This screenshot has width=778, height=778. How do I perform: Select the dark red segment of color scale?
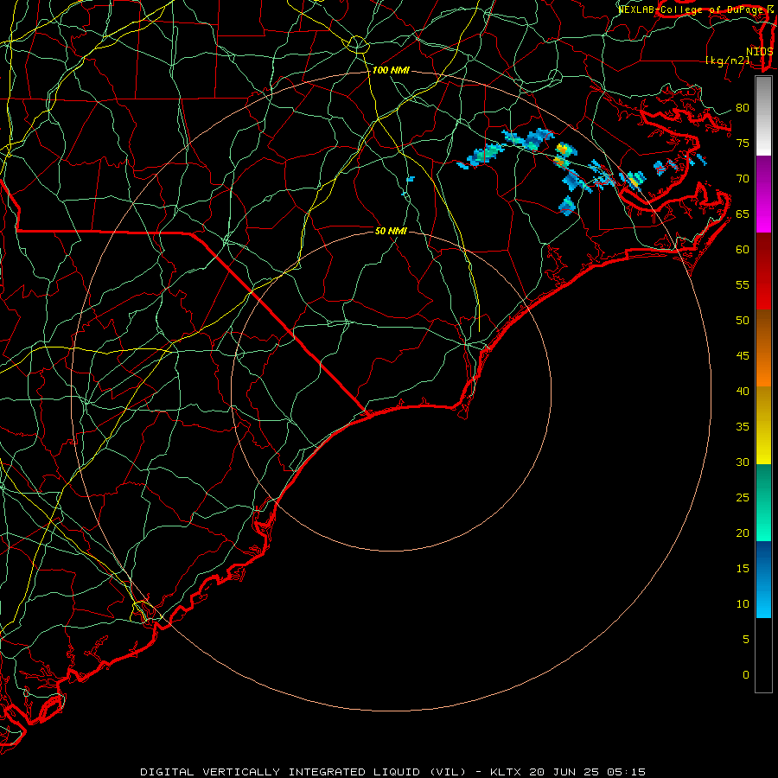pos(763,271)
